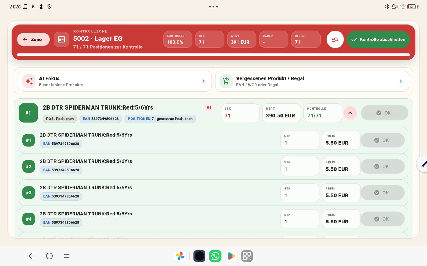Image resolution: width=427 pixels, height=266 pixels.
Task: Edit PREIS 5.50 EUR of position #1
Action: point(341,140)
